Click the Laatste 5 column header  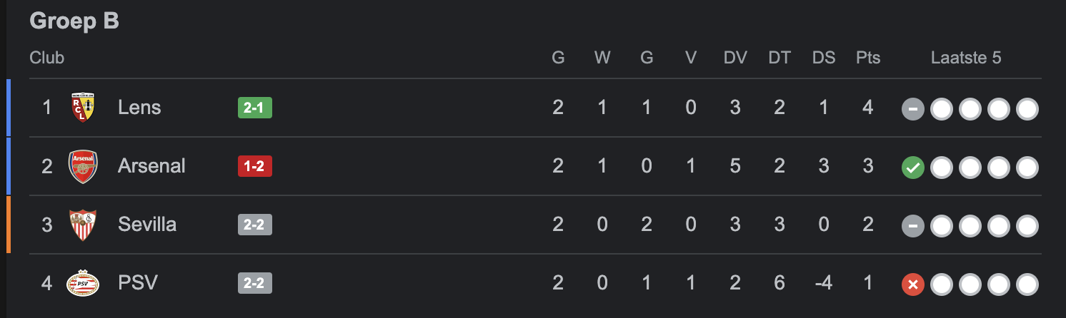(966, 58)
